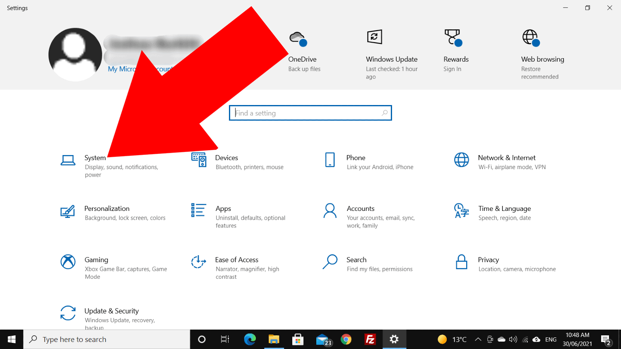
Task: Open the Phone settings label
Action: pos(356,158)
